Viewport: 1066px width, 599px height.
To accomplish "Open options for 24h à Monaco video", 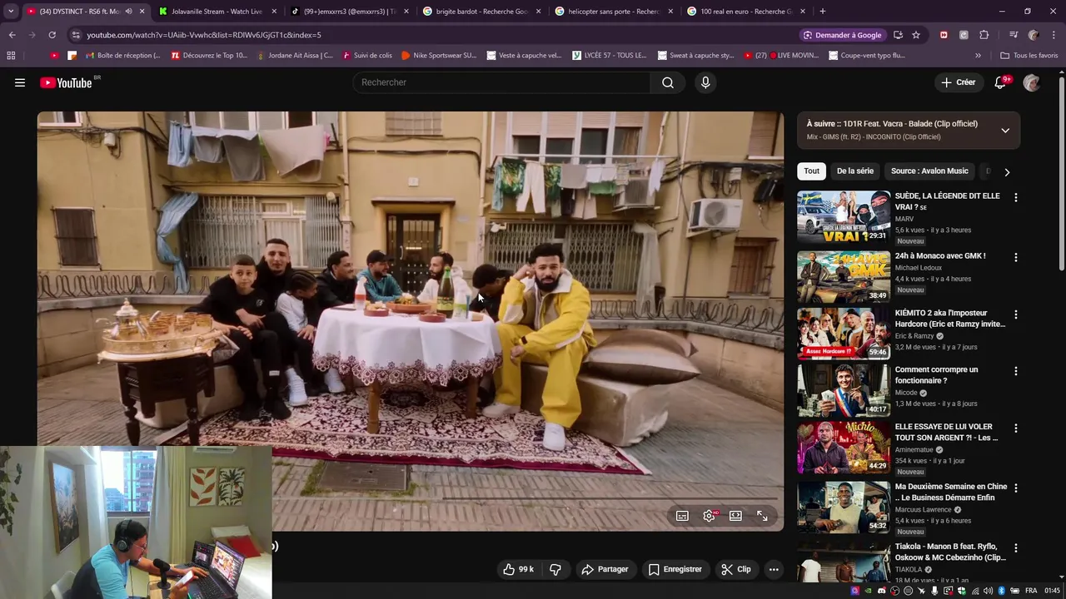I will 1015,258.
